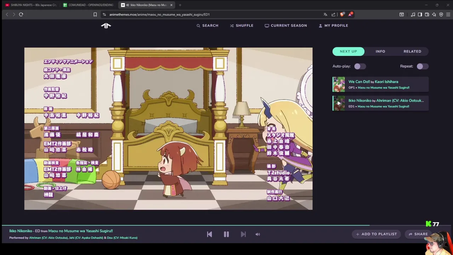Open My Profile from header

point(333,25)
